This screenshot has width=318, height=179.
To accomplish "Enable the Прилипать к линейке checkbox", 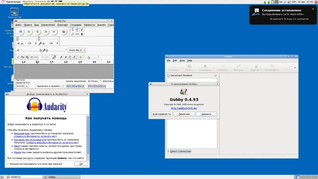I will click(63, 86).
